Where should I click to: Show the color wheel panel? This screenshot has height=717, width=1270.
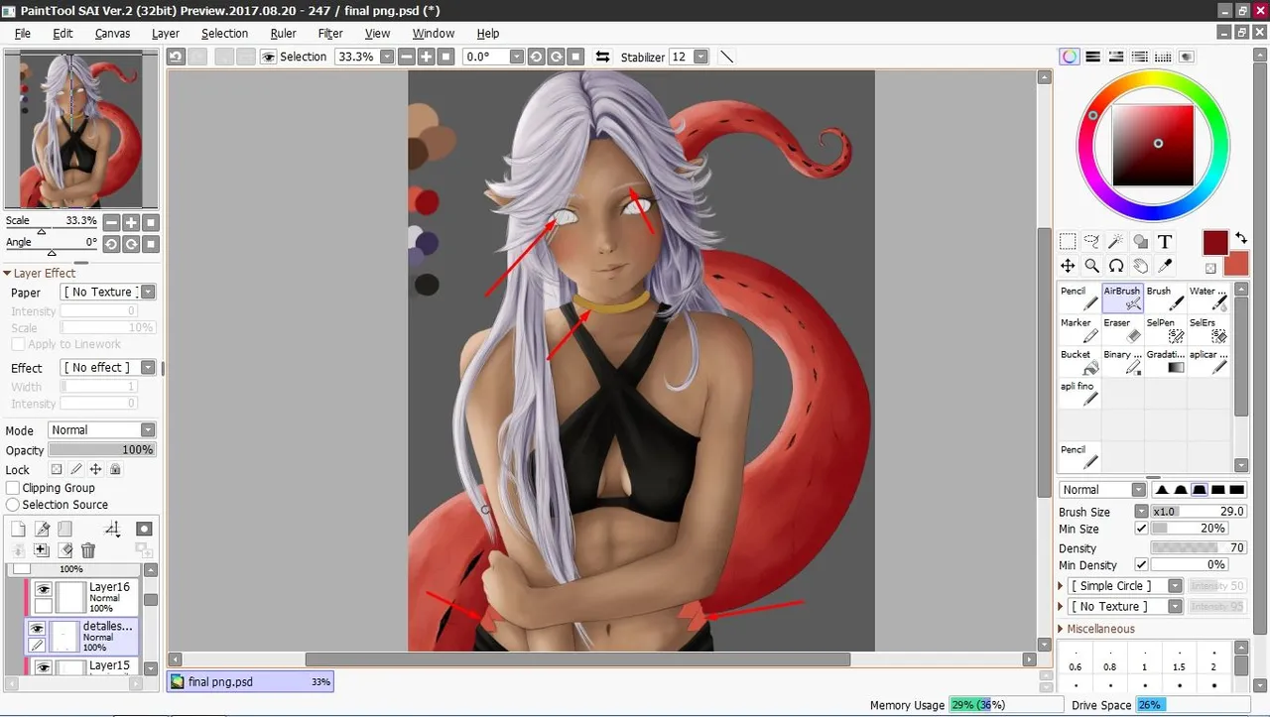1070,57
